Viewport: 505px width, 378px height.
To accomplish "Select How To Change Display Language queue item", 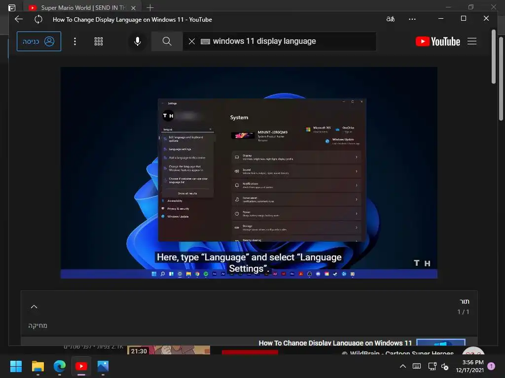I will (335, 343).
